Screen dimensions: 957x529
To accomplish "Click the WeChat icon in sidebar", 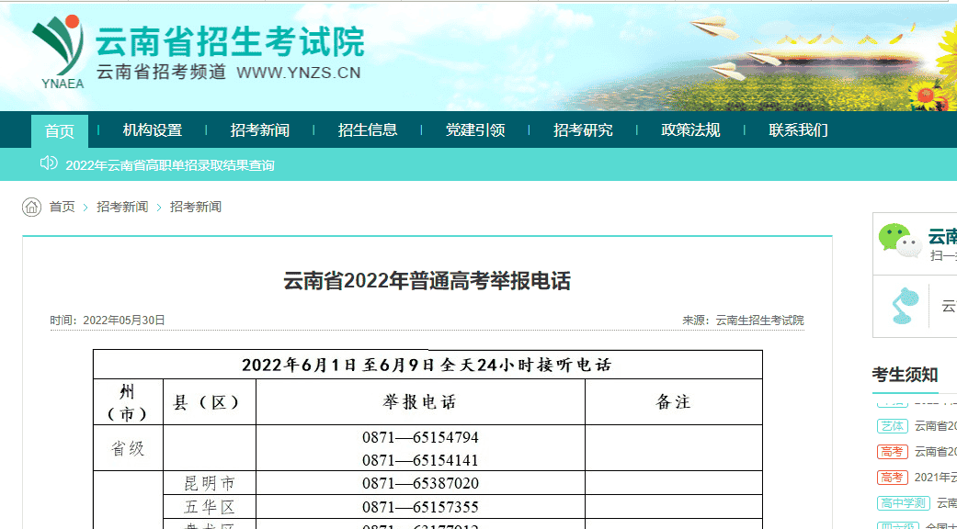I will tap(898, 241).
